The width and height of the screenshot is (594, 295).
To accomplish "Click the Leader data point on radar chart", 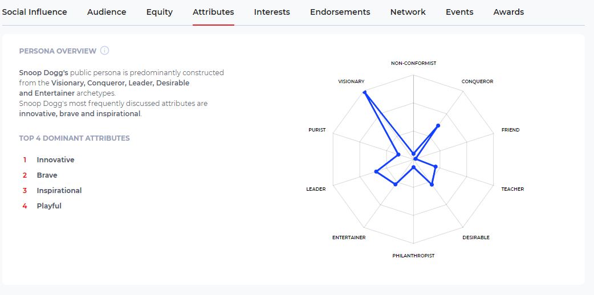I will (376, 171).
